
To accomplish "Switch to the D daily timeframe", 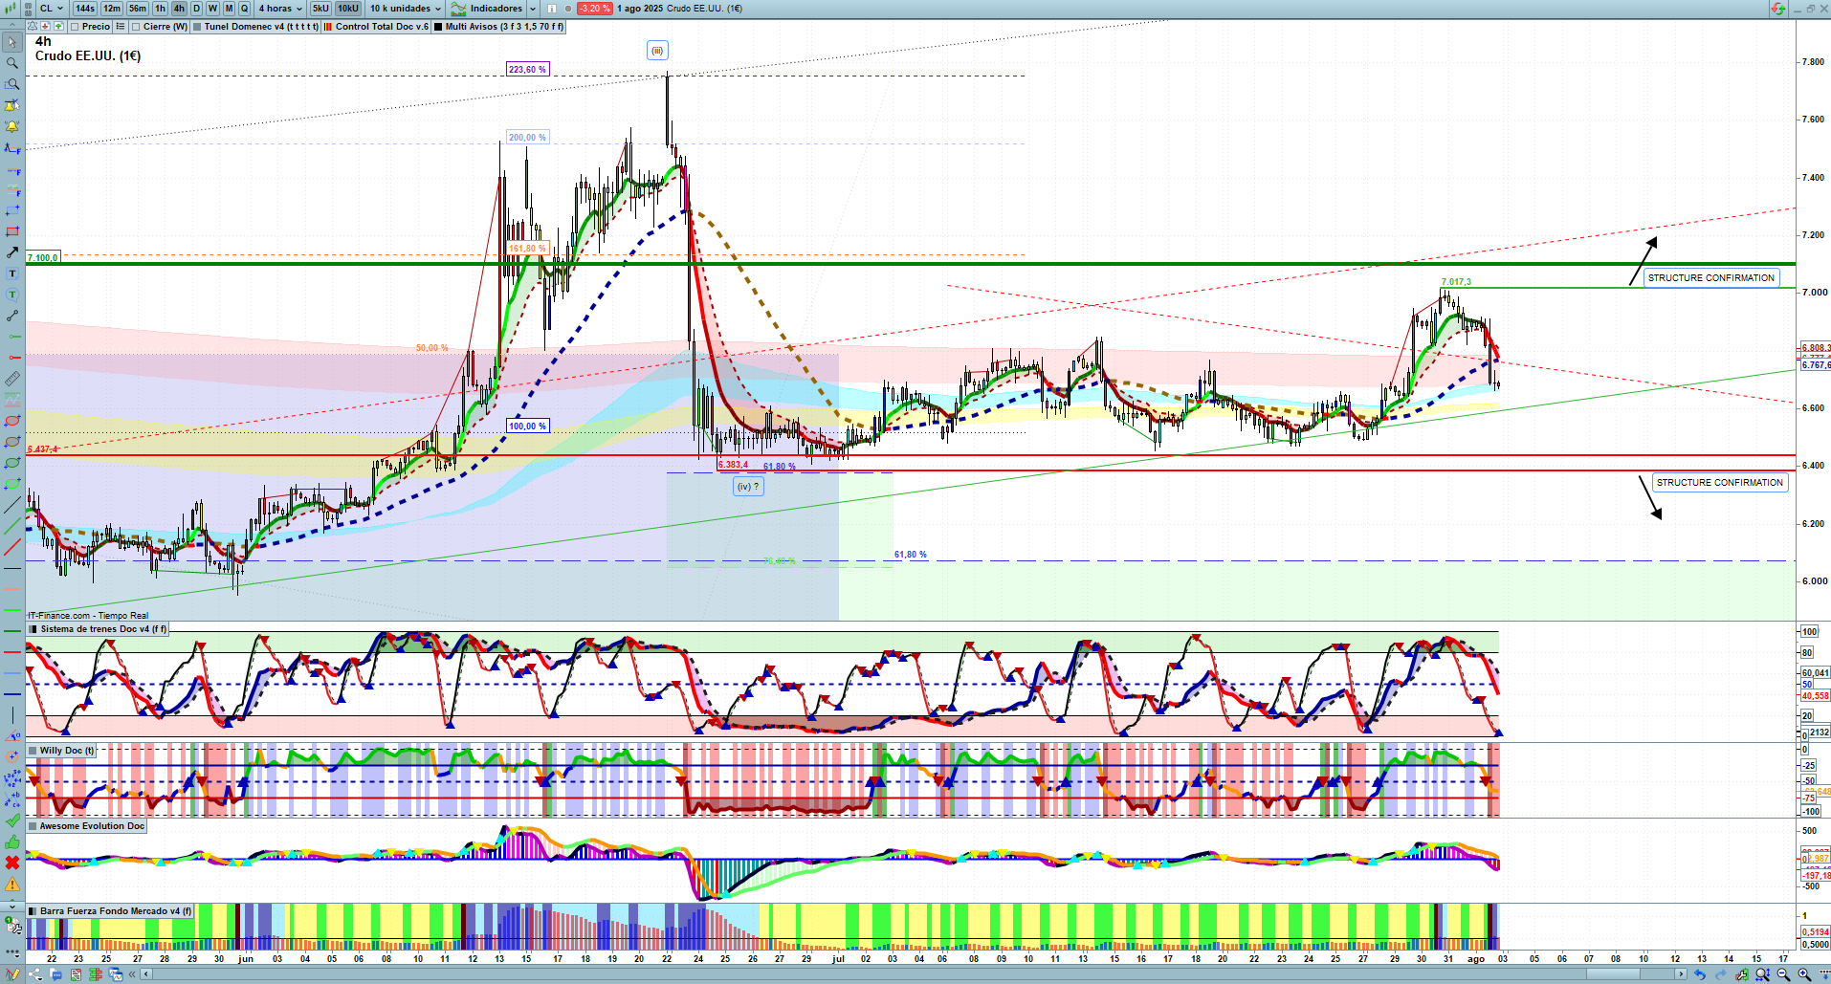I will (196, 9).
